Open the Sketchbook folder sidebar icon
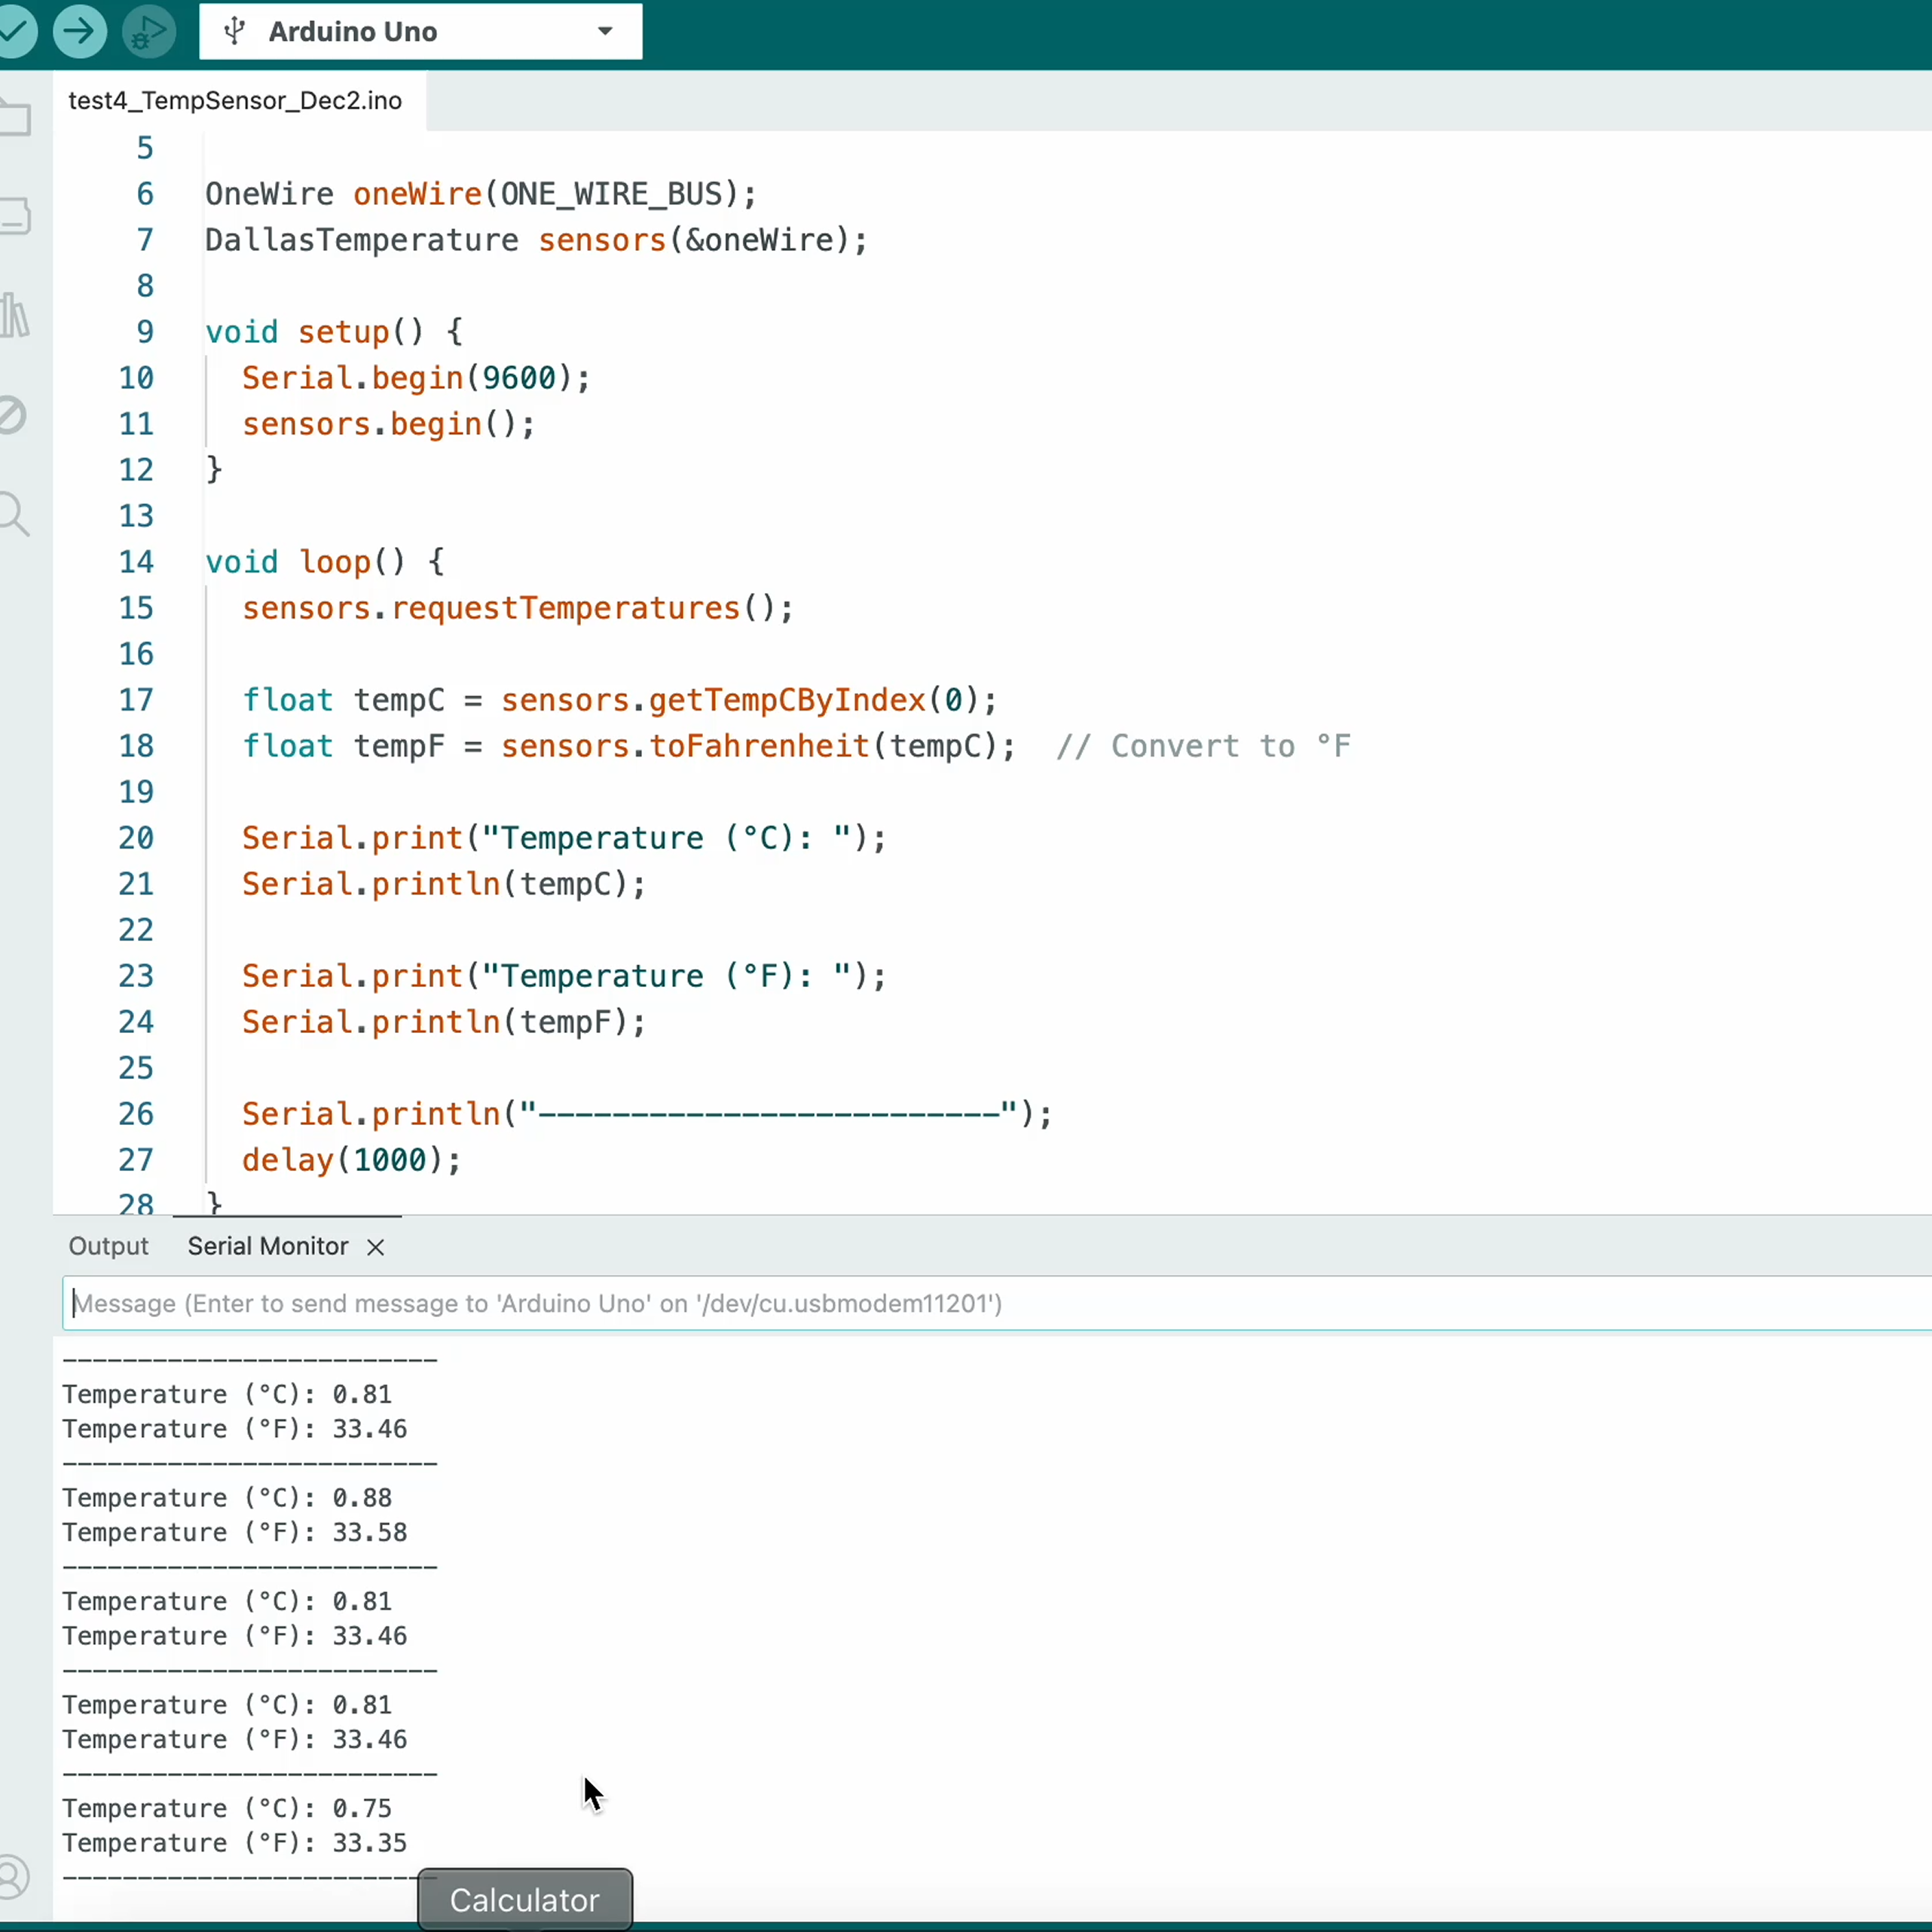Screen dimensions: 1932x1932 pyautogui.click(x=15, y=118)
